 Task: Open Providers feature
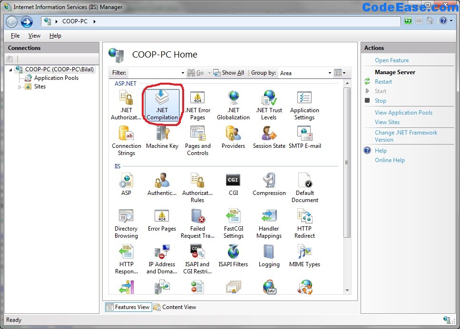[x=233, y=137]
